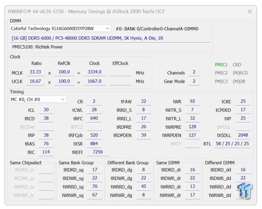Click the Gear Mode value field

(194, 81)
